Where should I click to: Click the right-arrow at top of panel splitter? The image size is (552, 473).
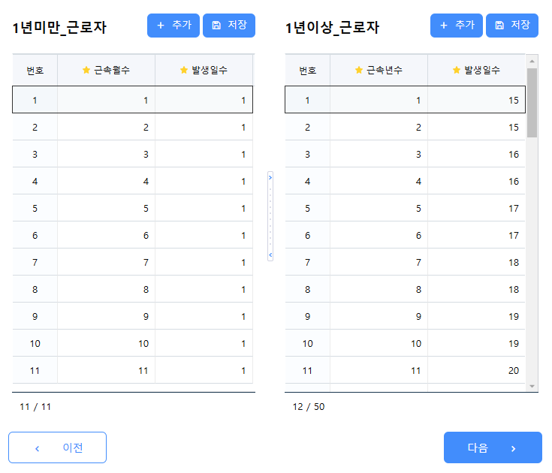click(x=270, y=178)
